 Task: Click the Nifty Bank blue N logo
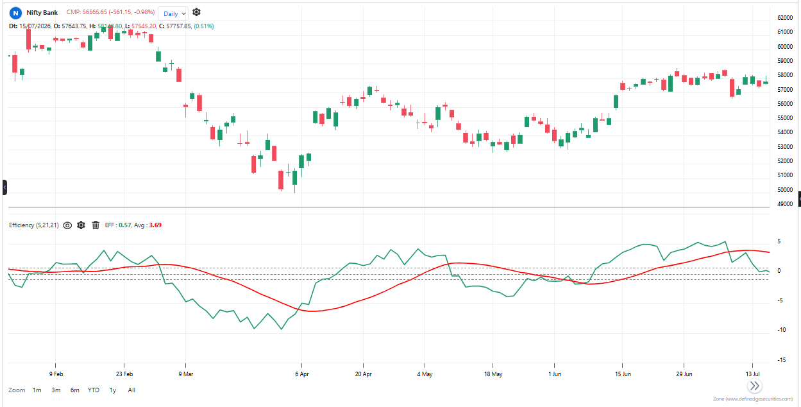click(x=15, y=13)
